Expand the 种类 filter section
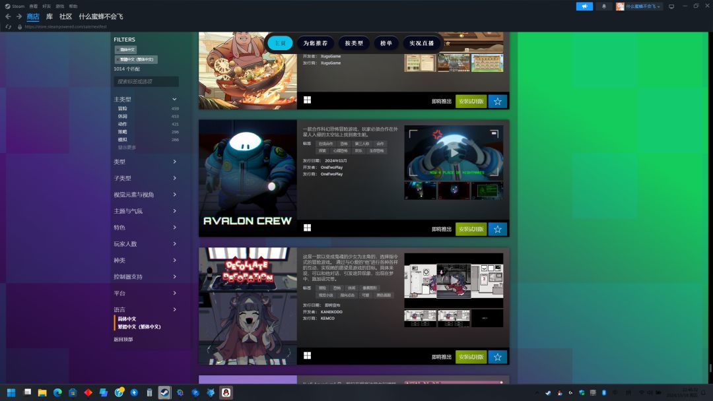Viewport: 713px width, 401px height. (x=146, y=261)
